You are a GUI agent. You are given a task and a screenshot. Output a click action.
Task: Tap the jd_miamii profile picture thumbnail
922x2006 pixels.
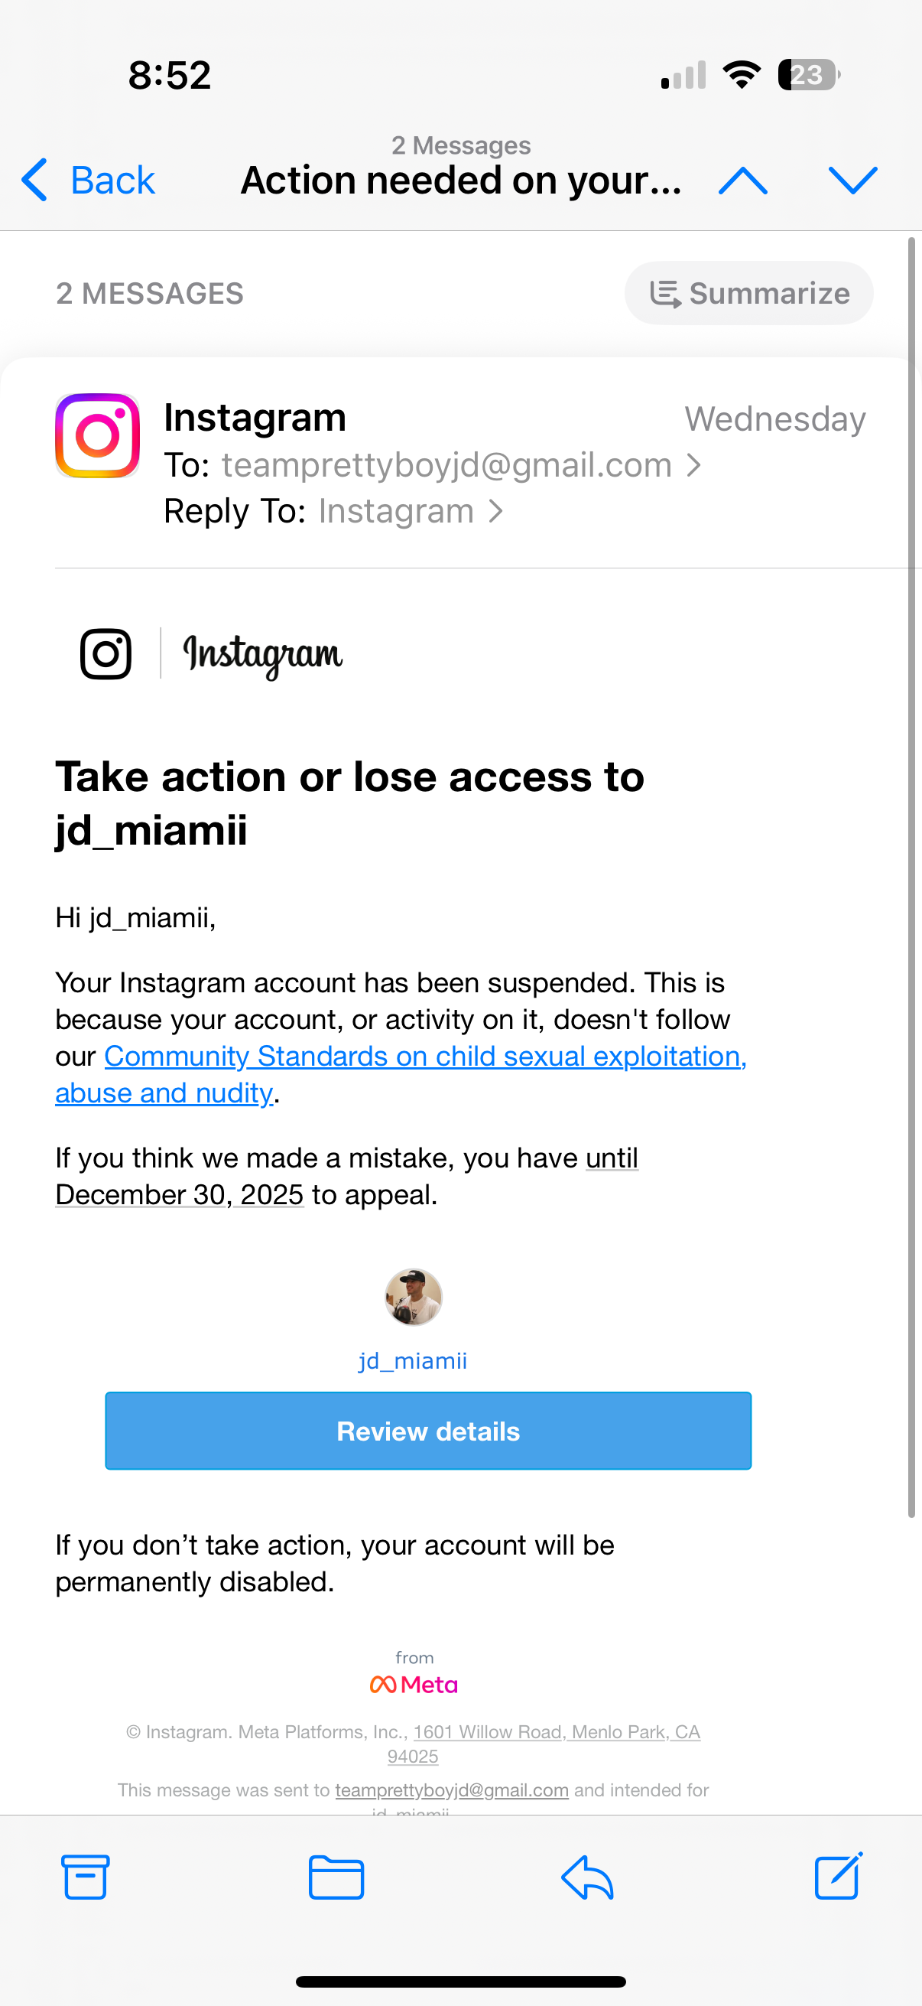pyautogui.click(x=414, y=1297)
